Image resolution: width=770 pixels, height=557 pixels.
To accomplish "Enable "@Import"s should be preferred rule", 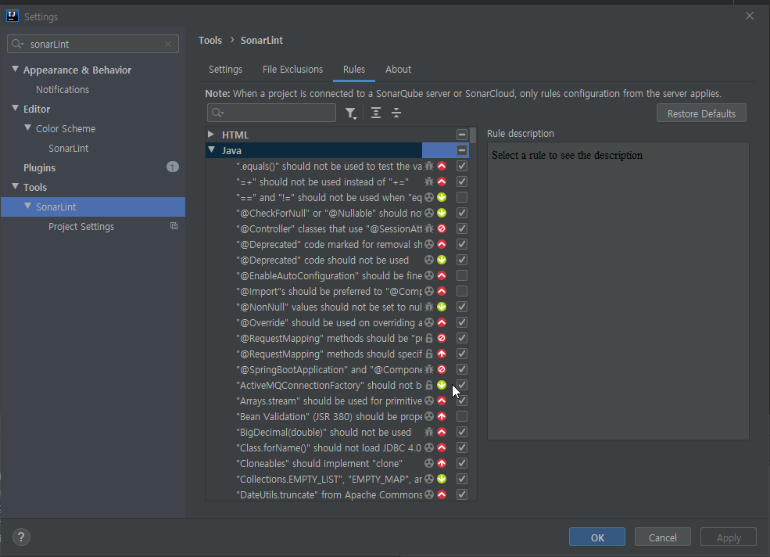I will click(x=461, y=291).
